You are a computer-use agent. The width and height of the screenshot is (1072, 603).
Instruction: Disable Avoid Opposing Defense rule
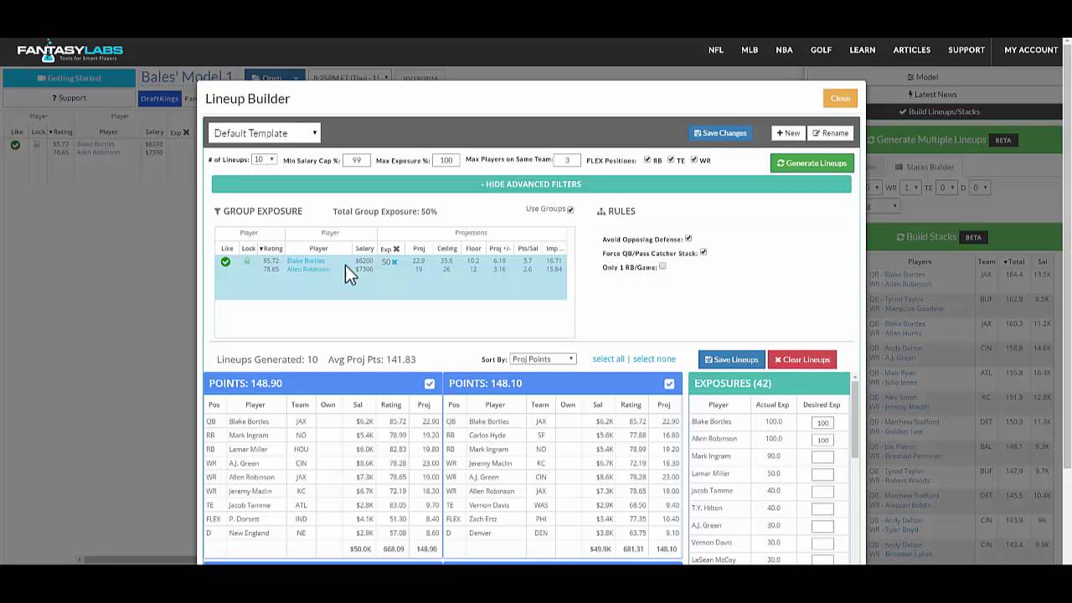coord(688,239)
